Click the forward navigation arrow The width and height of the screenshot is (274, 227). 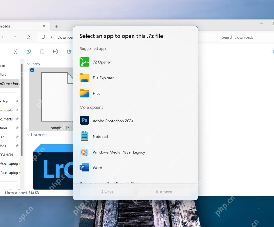click(2, 37)
